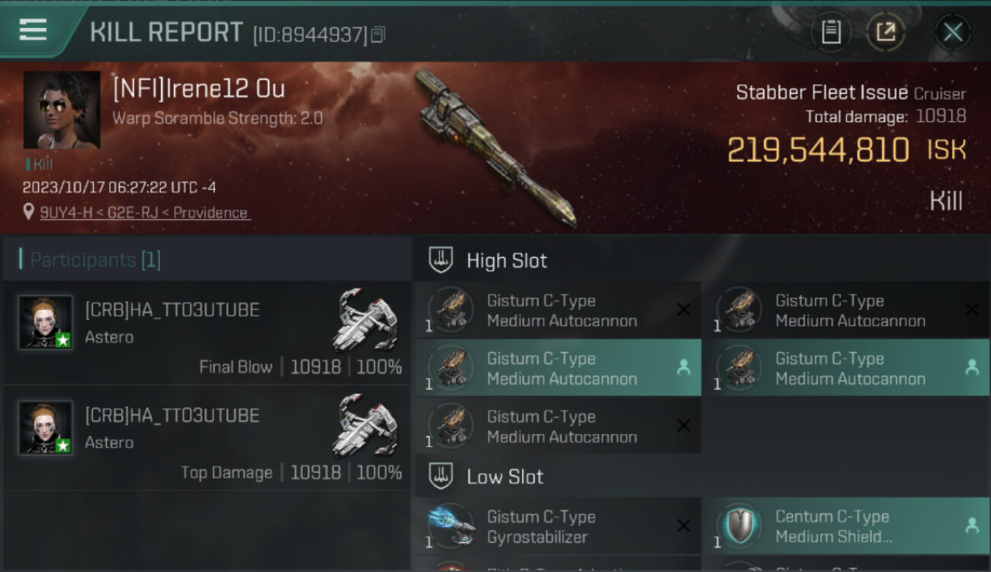The height and width of the screenshot is (572, 991).
Task: Click the High Slot section header icon
Action: pos(441,260)
